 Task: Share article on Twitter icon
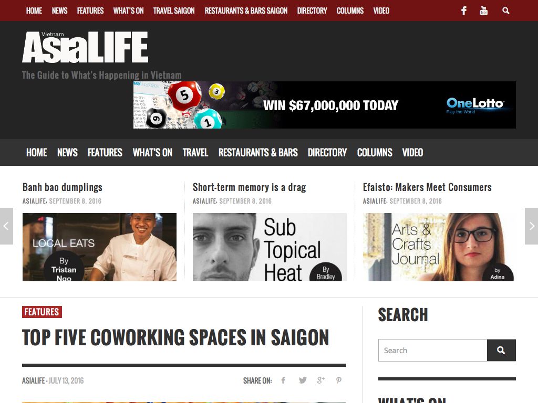point(302,380)
